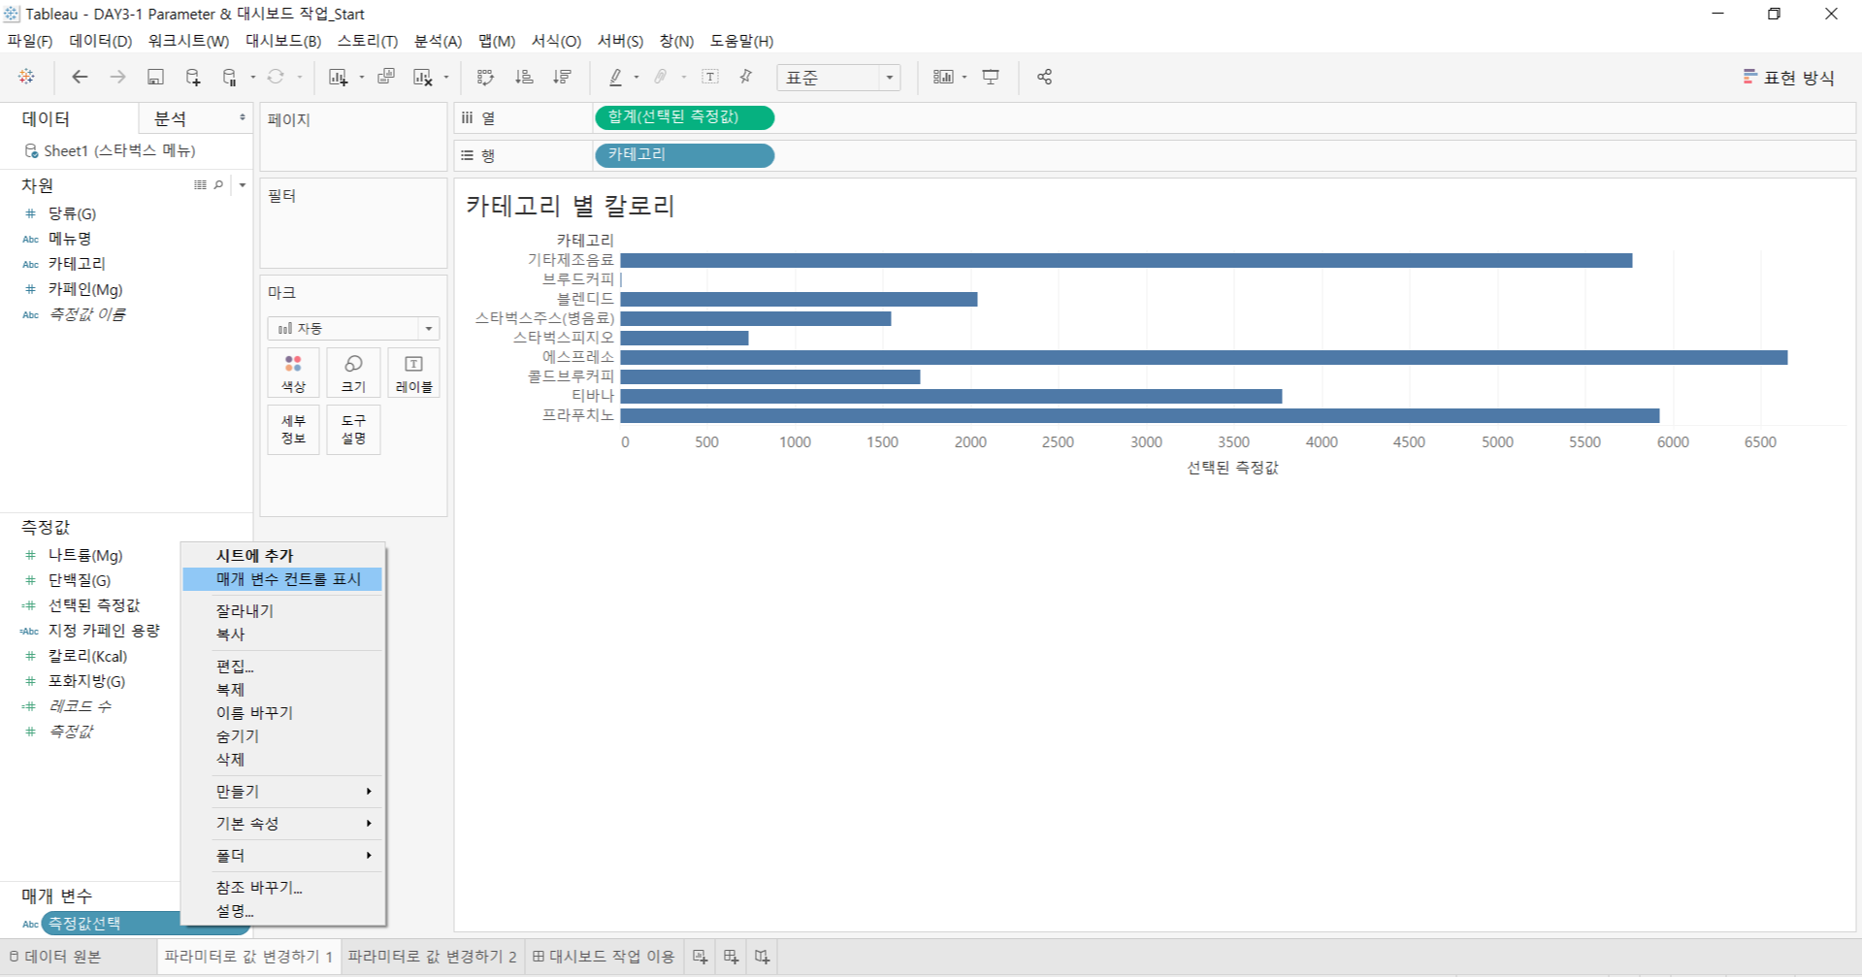Click the dimensions search magnifier icon
The height and width of the screenshot is (977, 1862).
click(218, 185)
